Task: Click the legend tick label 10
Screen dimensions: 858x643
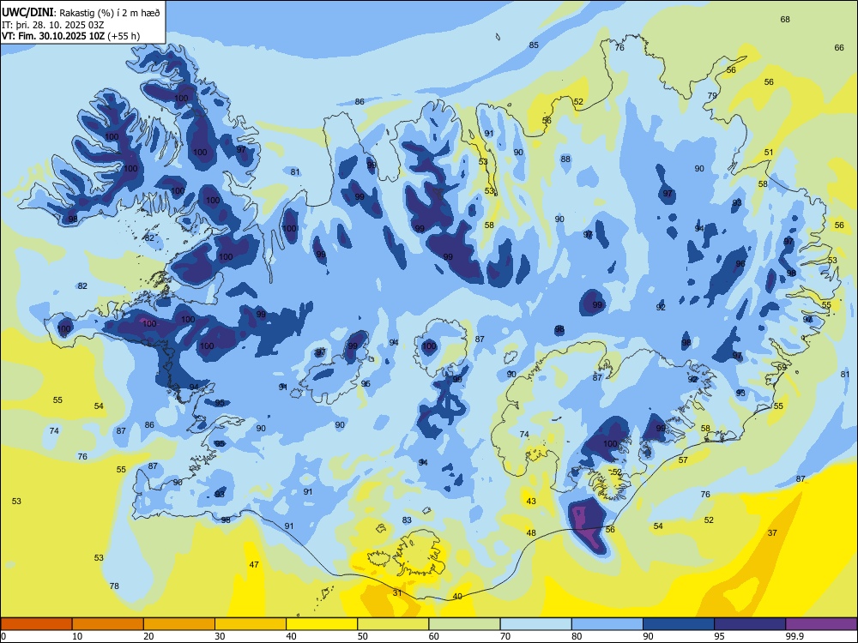Action: [77, 636]
